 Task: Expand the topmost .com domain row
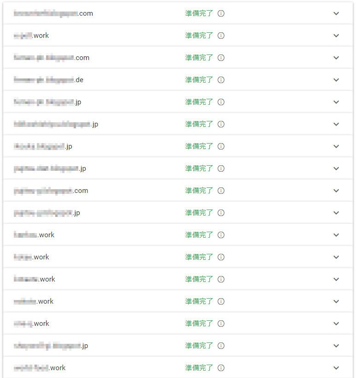336,13
